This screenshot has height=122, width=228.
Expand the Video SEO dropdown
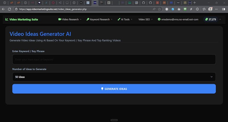145,19
